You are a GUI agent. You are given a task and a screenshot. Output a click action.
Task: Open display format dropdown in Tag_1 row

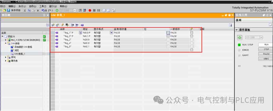pyautogui.click(x=111, y=33)
